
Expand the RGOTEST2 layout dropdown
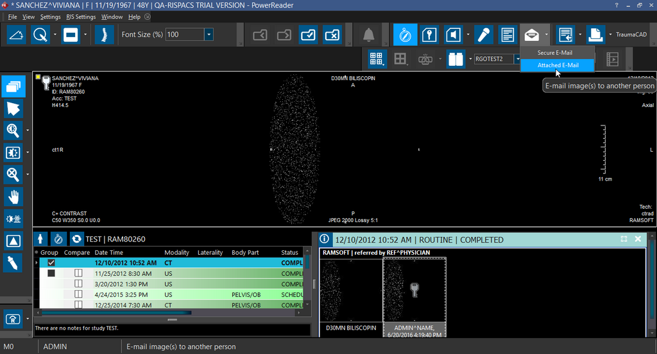coord(517,59)
